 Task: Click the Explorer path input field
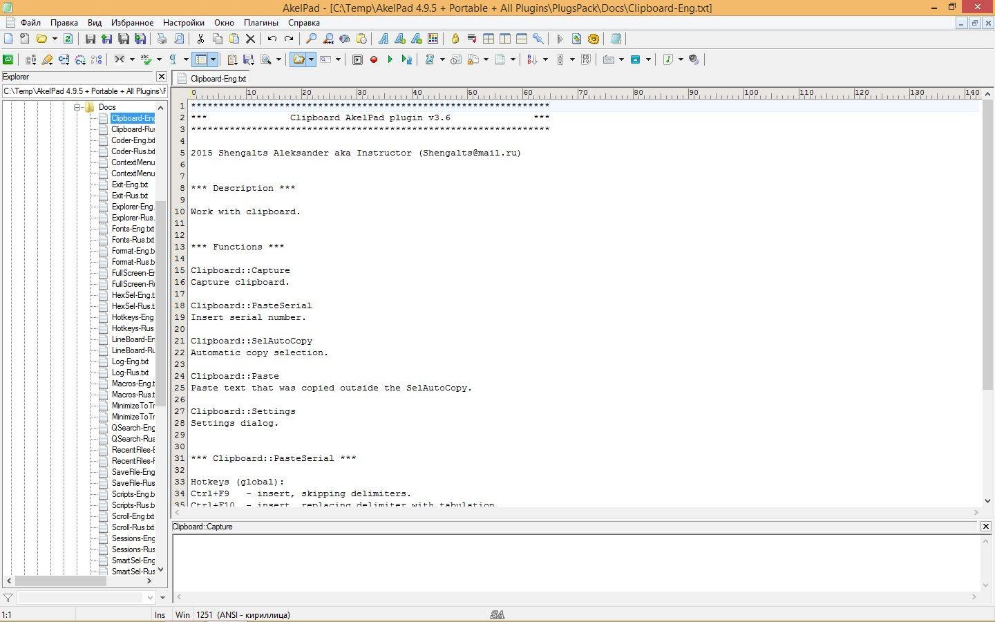click(84, 91)
